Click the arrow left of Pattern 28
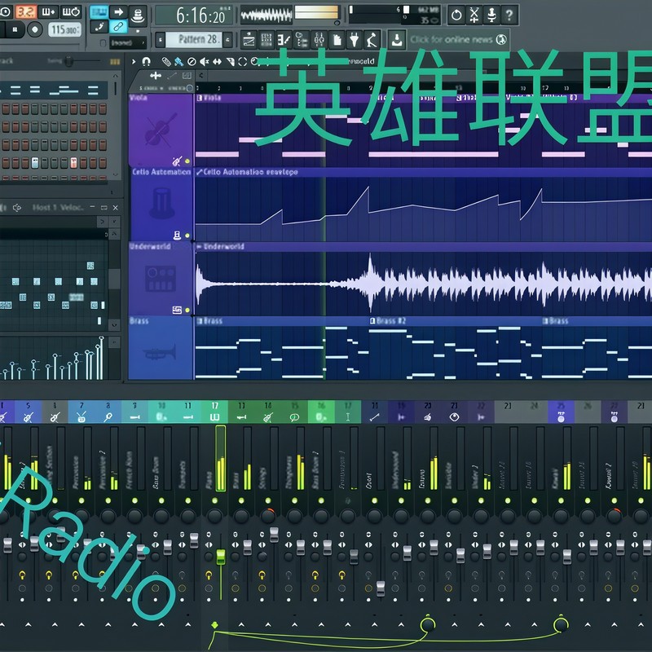 pos(160,40)
